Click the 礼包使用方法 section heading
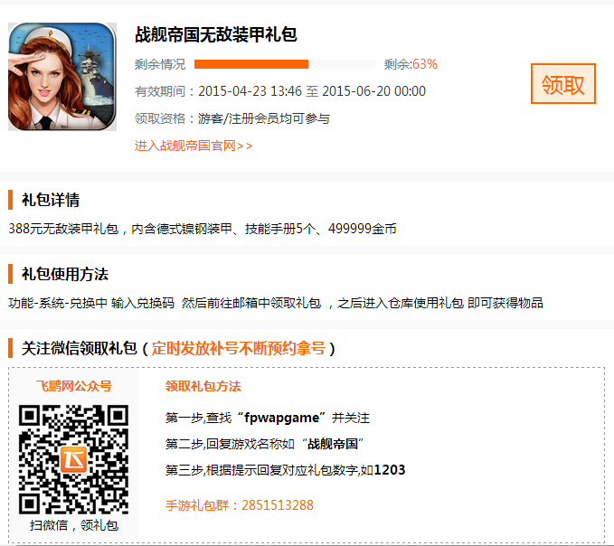 coord(64,274)
